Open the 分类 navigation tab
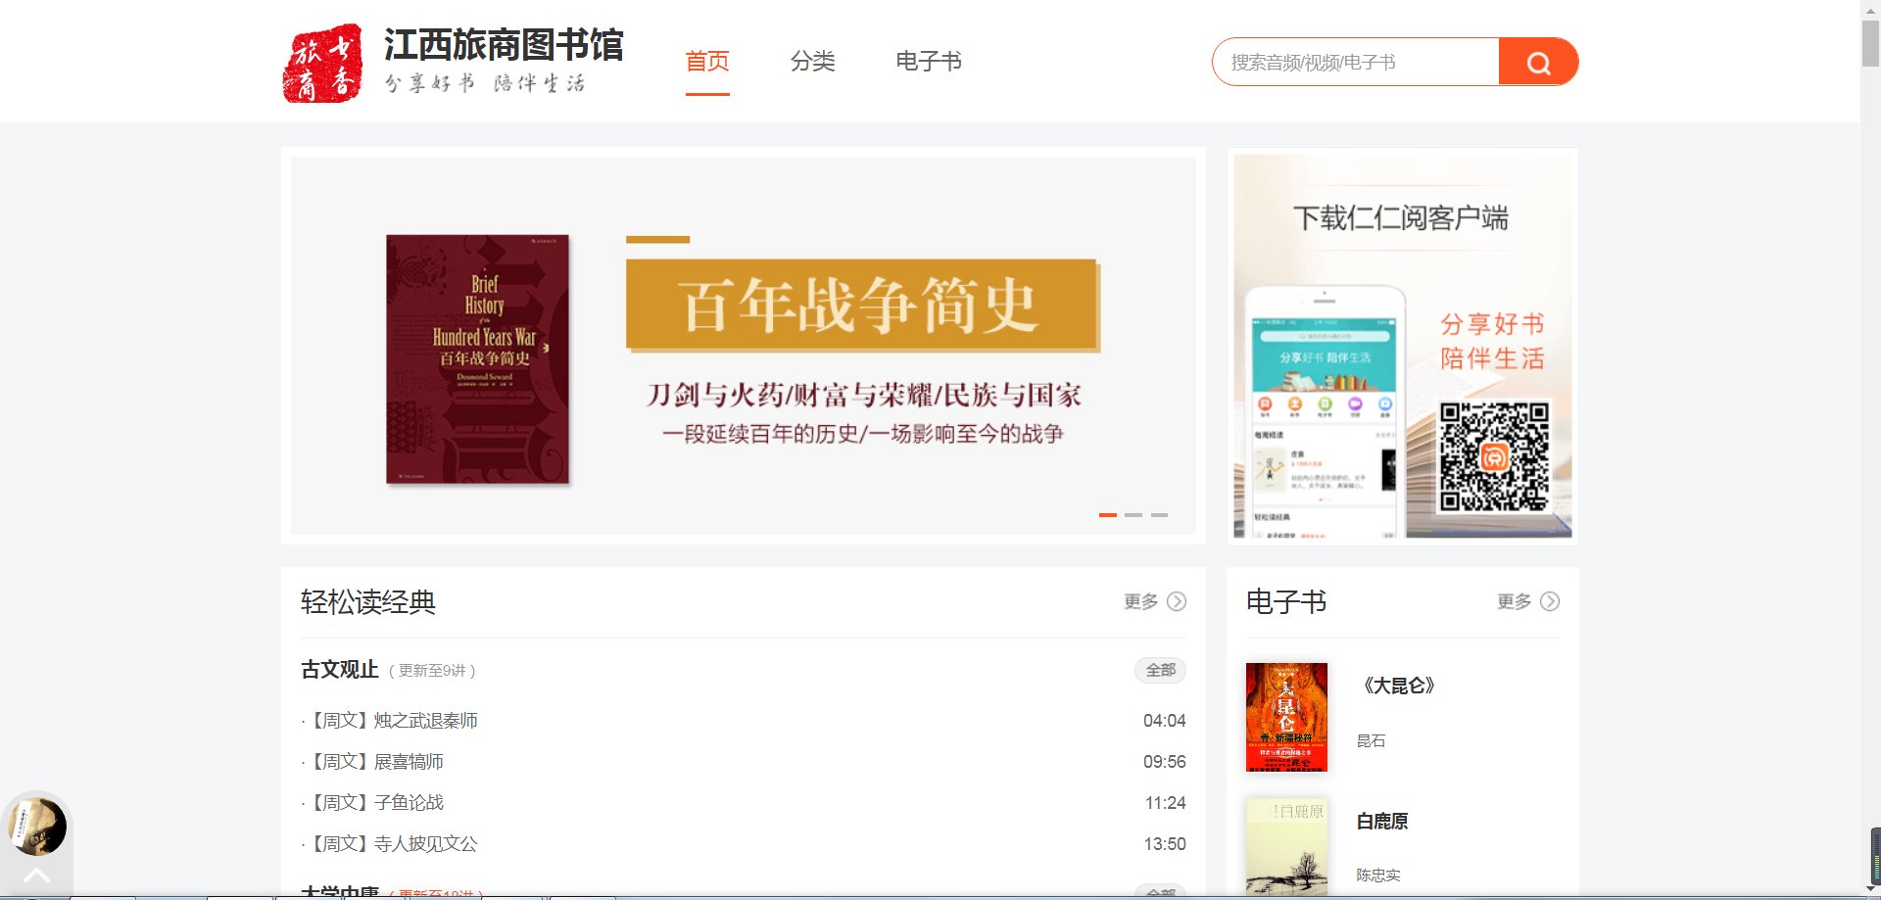1881x900 pixels. [x=812, y=62]
